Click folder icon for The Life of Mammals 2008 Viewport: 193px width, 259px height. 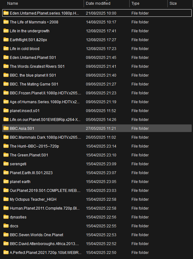pos(6,22)
